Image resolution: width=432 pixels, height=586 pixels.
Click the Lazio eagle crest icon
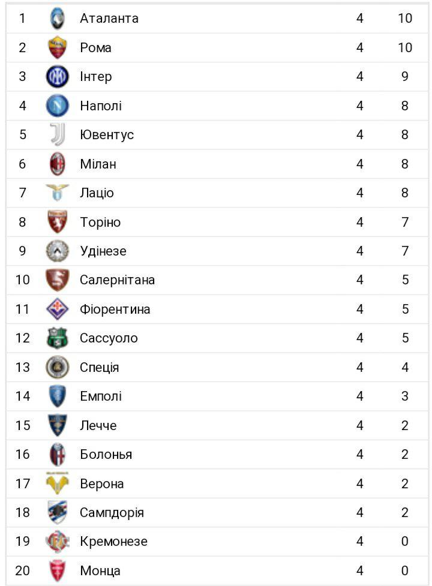point(58,193)
